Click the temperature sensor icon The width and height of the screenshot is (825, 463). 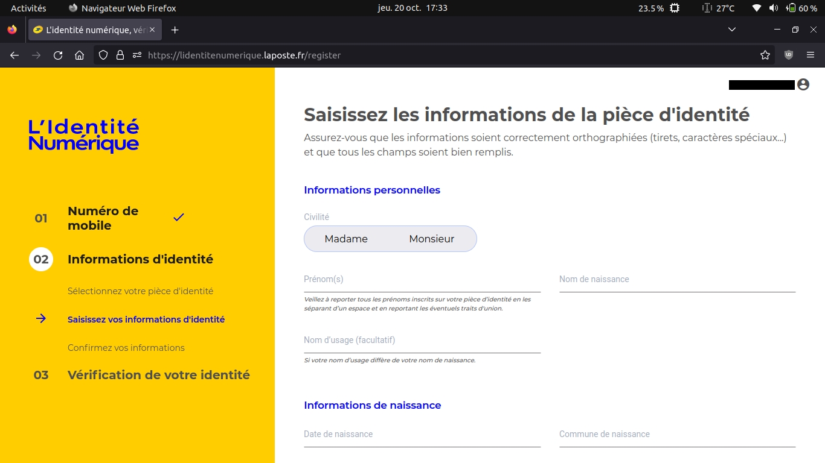click(707, 8)
